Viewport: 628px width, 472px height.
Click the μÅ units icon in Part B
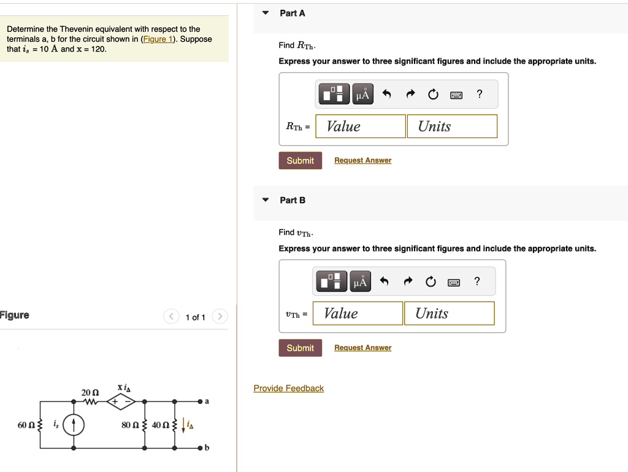click(x=360, y=281)
